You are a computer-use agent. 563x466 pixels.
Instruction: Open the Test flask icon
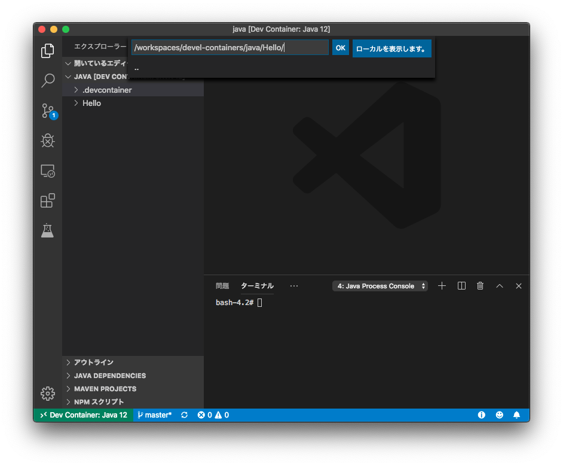(47, 230)
